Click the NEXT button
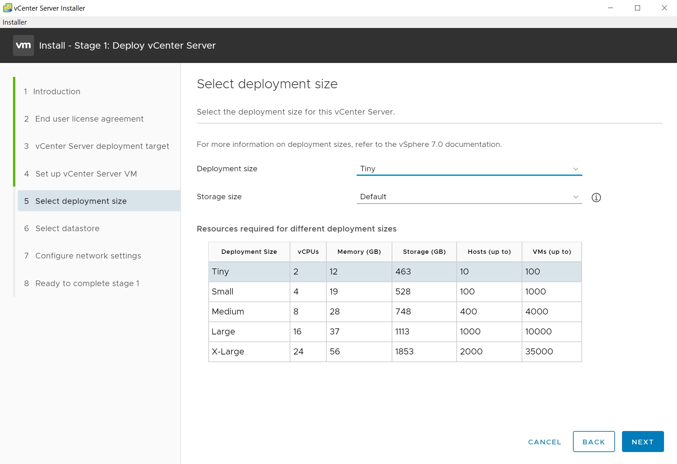This screenshot has height=464, width=677. 643,442
